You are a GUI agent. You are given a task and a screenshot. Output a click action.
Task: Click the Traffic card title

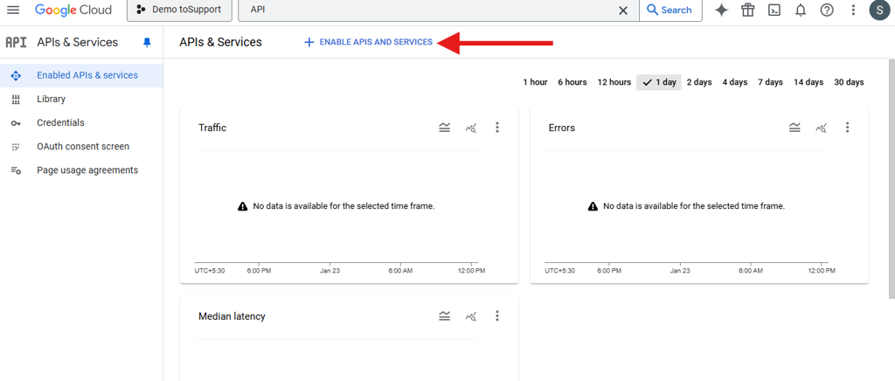pos(212,128)
